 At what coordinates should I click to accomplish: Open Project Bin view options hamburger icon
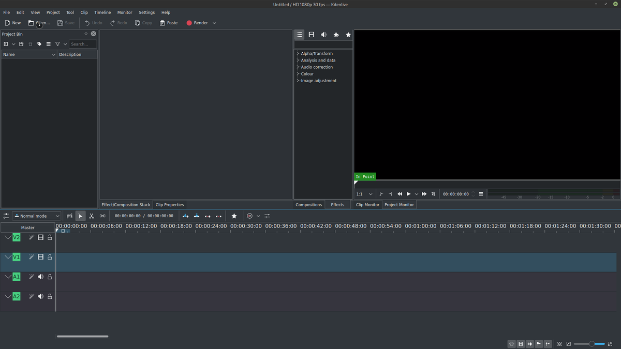(x=49, y=44)
